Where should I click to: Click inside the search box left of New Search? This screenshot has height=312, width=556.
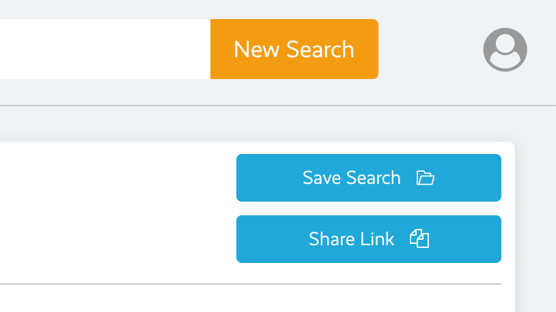pyautogui.click(x=105, y=49)
